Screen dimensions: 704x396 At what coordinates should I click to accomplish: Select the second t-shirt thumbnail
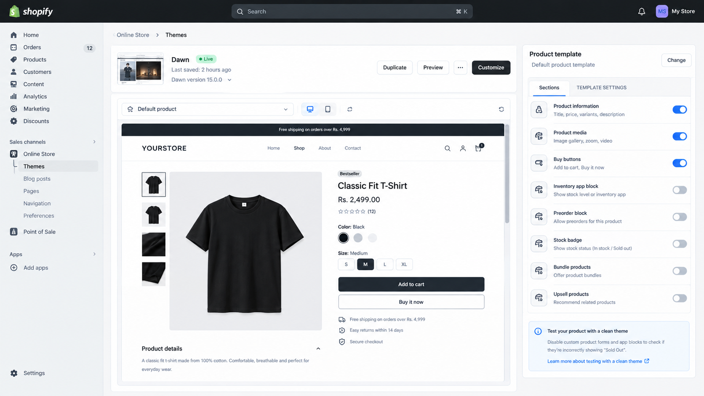click(154, 215)
